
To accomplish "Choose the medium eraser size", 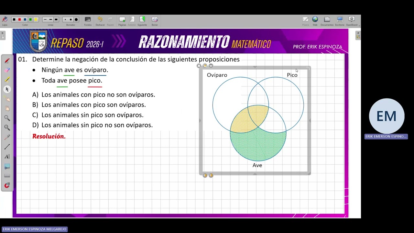I will tap(71, 19).
